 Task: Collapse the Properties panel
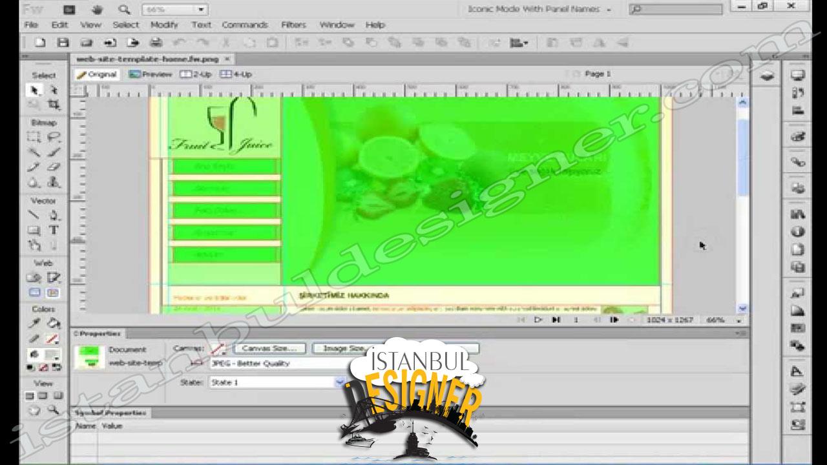coord(97,333)
